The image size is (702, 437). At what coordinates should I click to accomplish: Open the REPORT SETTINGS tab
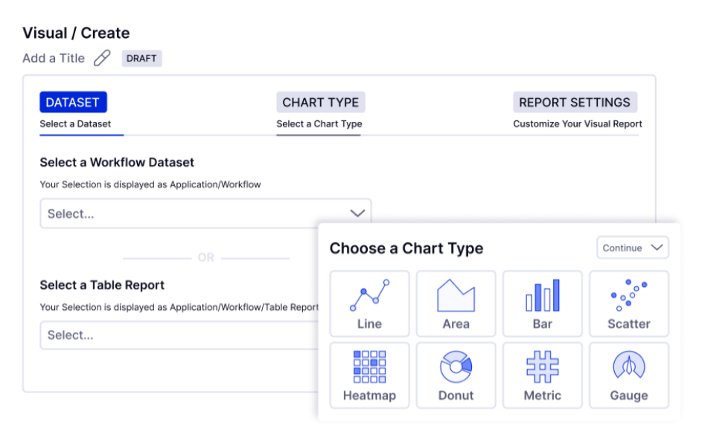[x=575, y=102]
